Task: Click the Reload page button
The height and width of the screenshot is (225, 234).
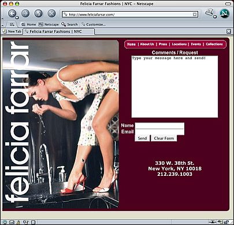Action: tap(38, 13)
